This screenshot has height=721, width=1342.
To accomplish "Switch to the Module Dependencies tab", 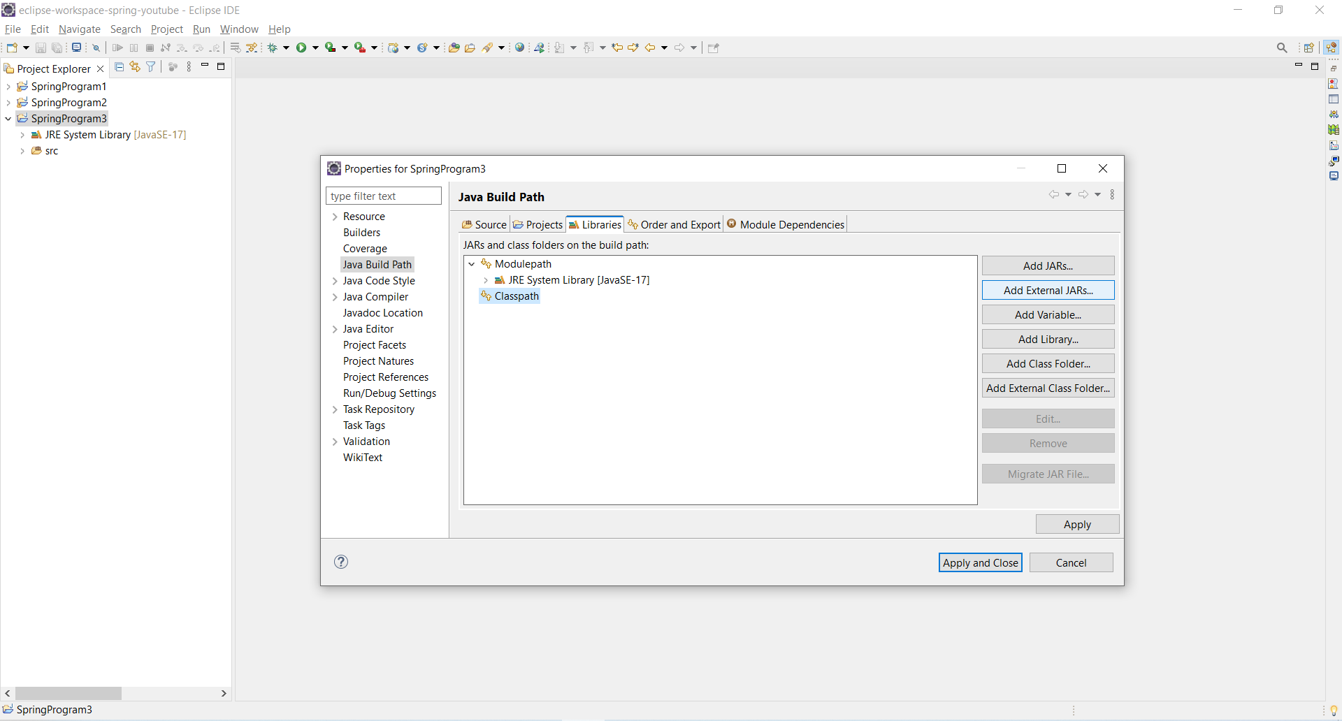I will tap(786, 224).
